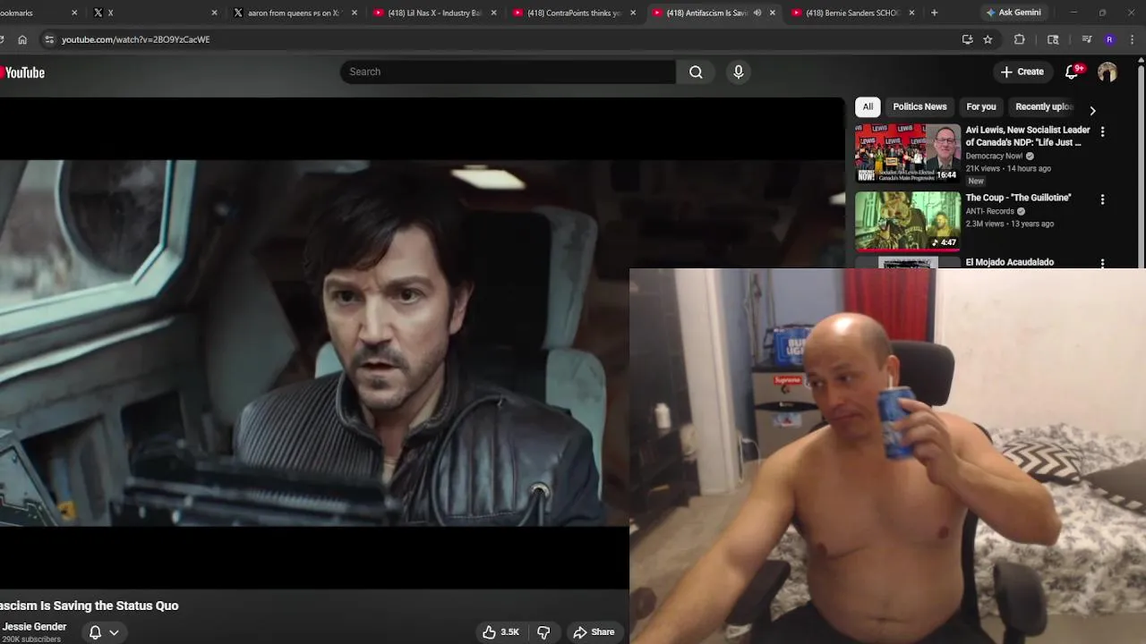Select the Politics News filter chip
The image size is (1146, 644).
point(919,106)
